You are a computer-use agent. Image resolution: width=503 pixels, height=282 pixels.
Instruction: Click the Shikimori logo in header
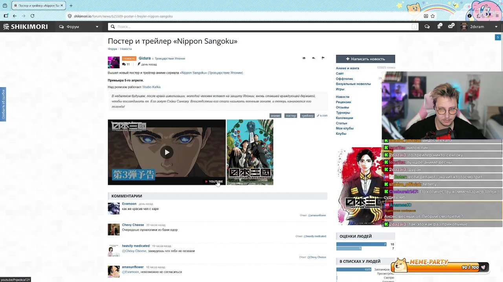click(x=26, y=27)
